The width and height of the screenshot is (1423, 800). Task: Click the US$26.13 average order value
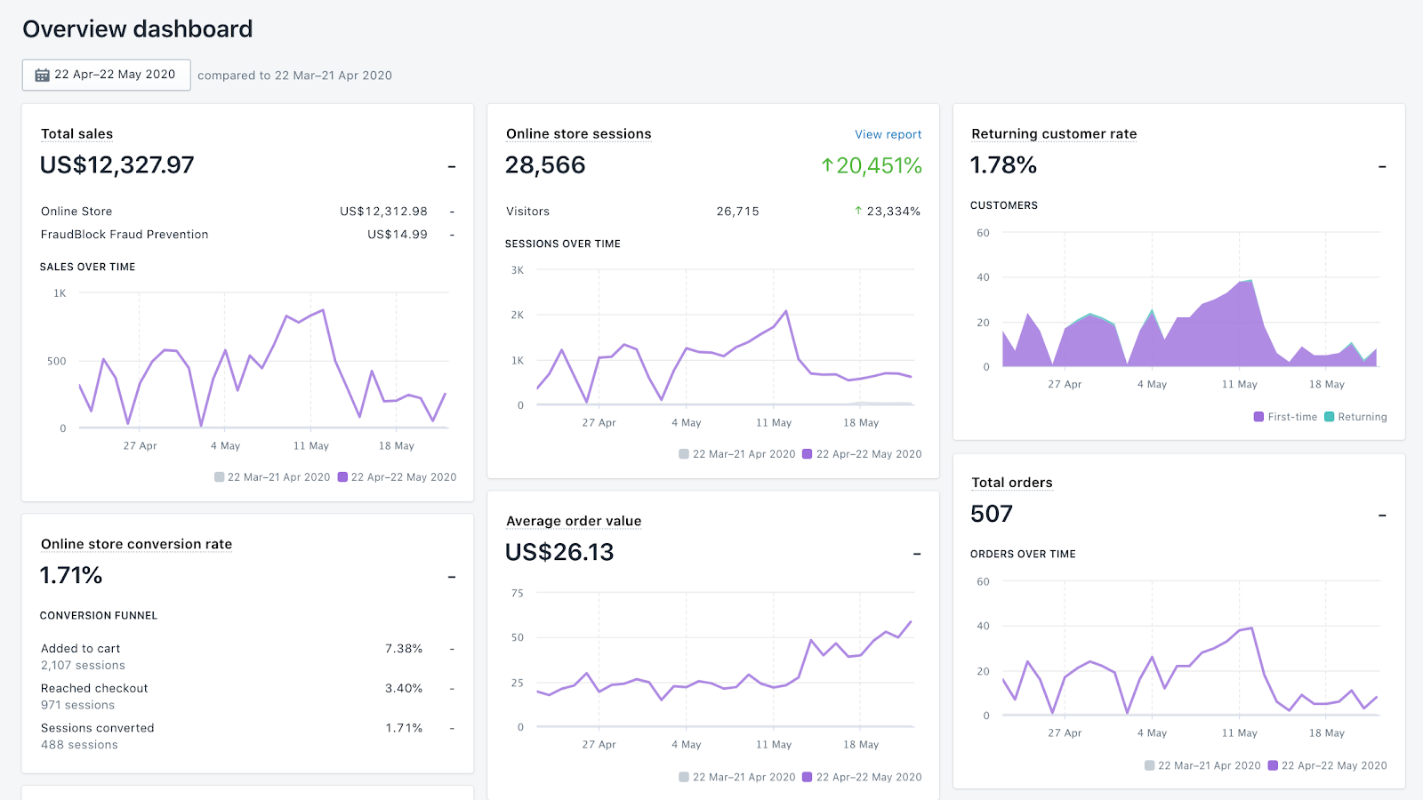coord(559,553)
